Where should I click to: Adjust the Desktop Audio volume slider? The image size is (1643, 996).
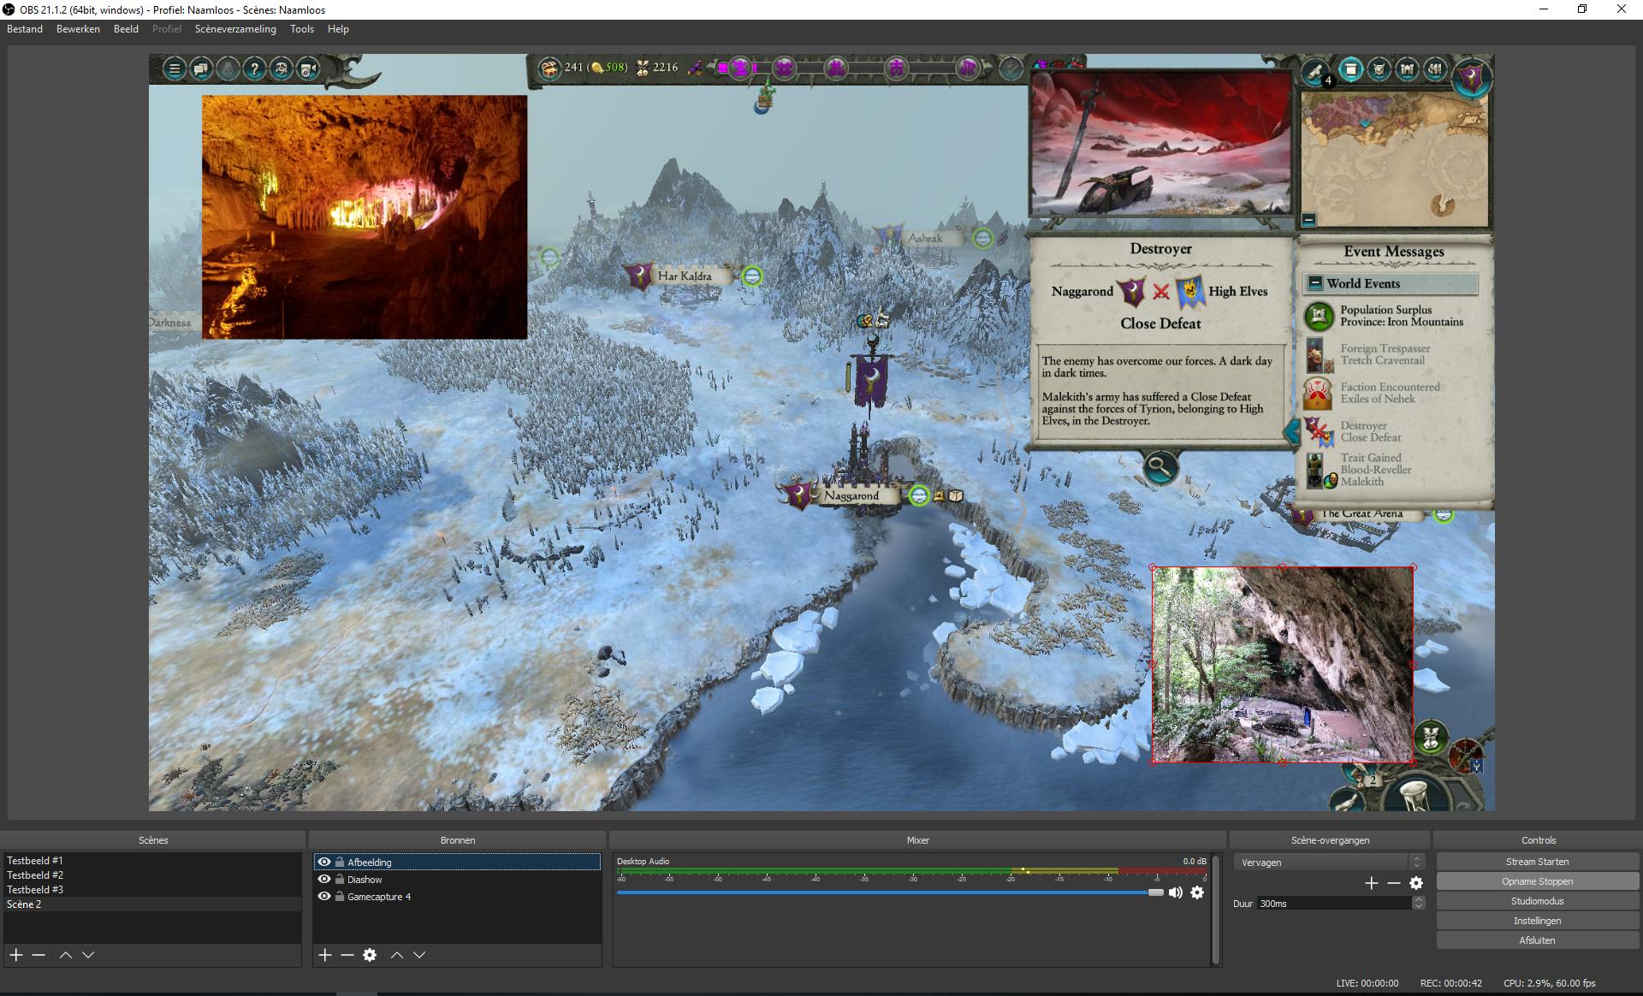[x=1155, y=892]
